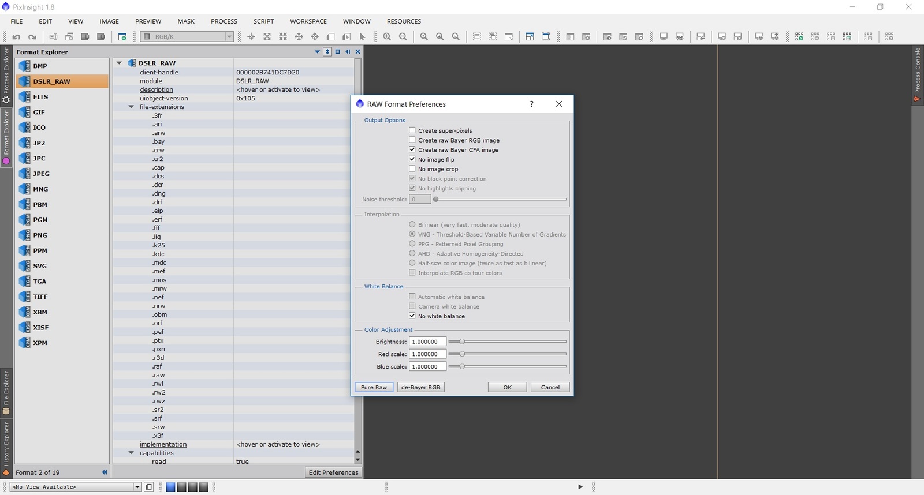Click the first blue workspace square in bottom bar
The image size is (924, 495).
(x=170, y=487)
